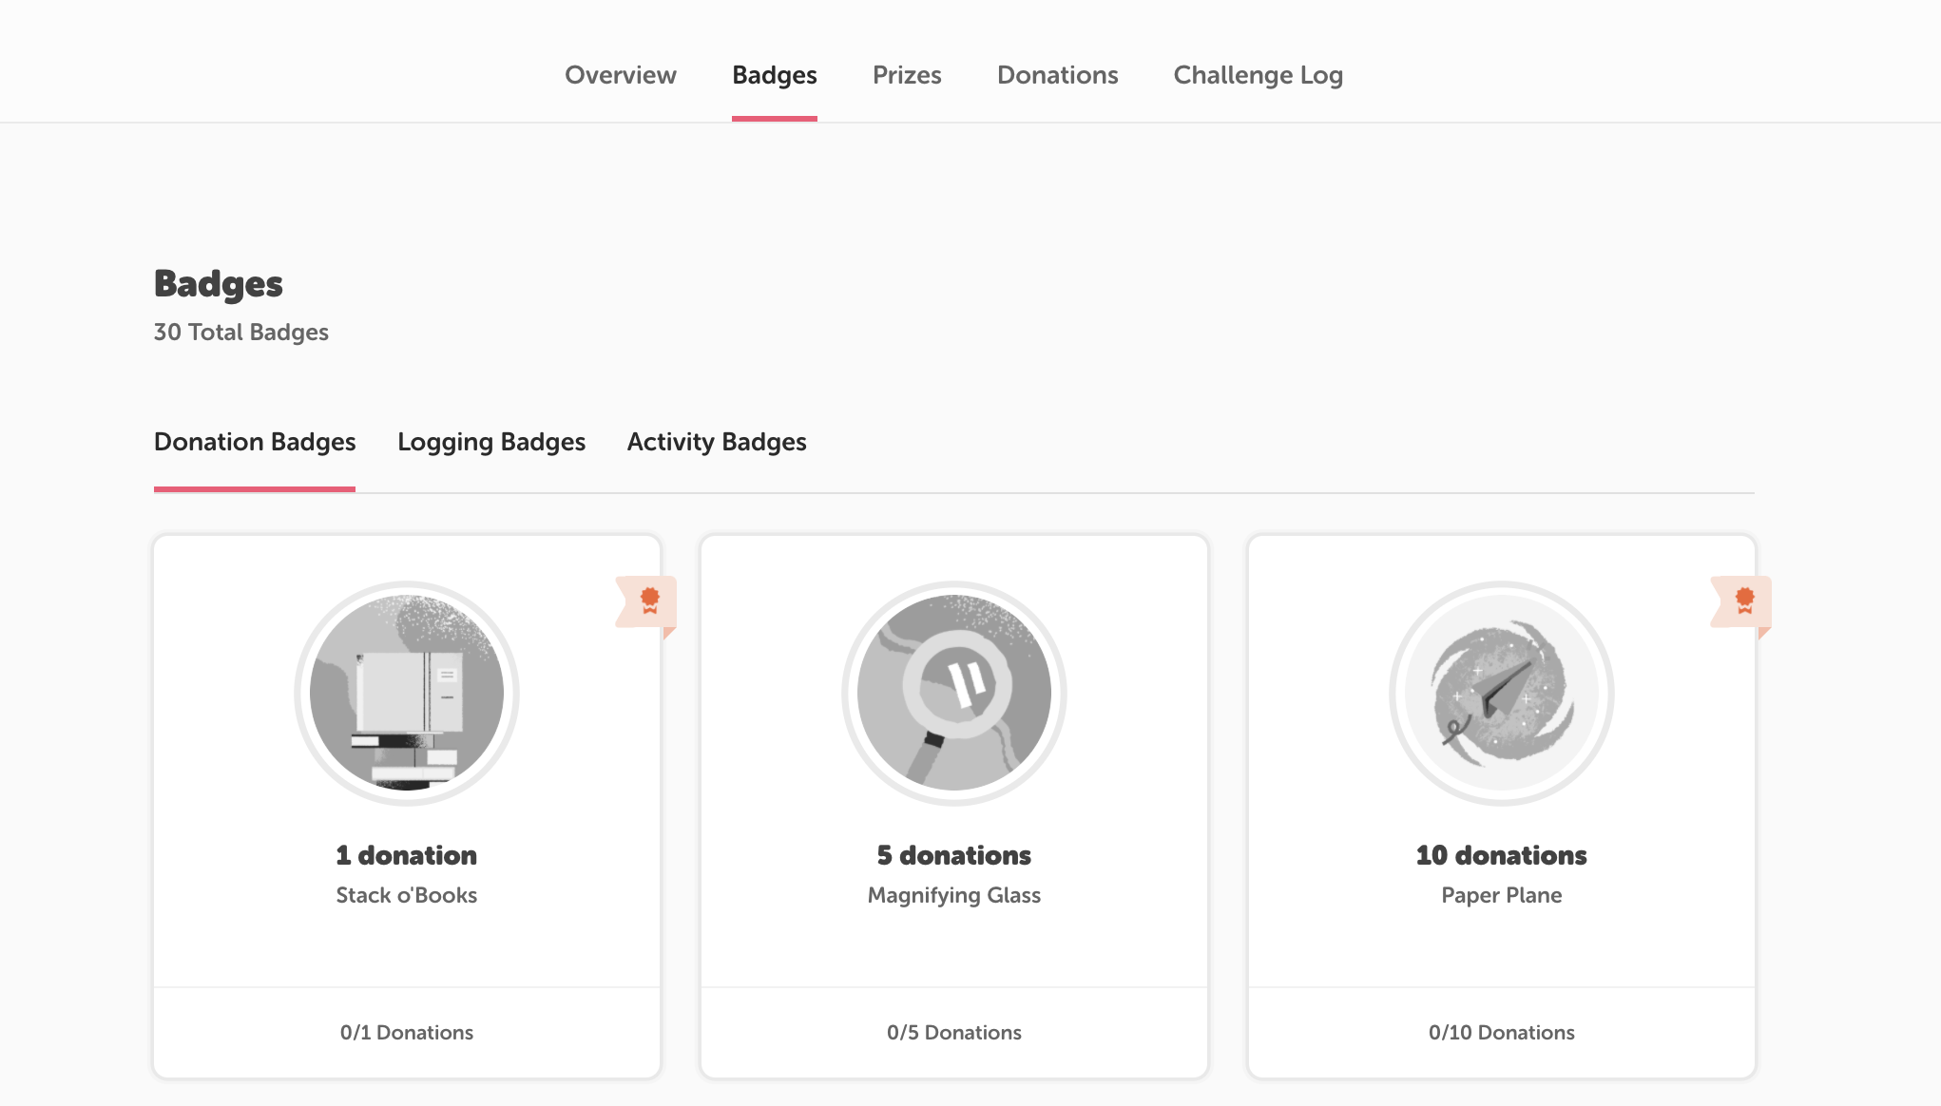
Task: Click the Badges page heading
Action: [217, 282]
